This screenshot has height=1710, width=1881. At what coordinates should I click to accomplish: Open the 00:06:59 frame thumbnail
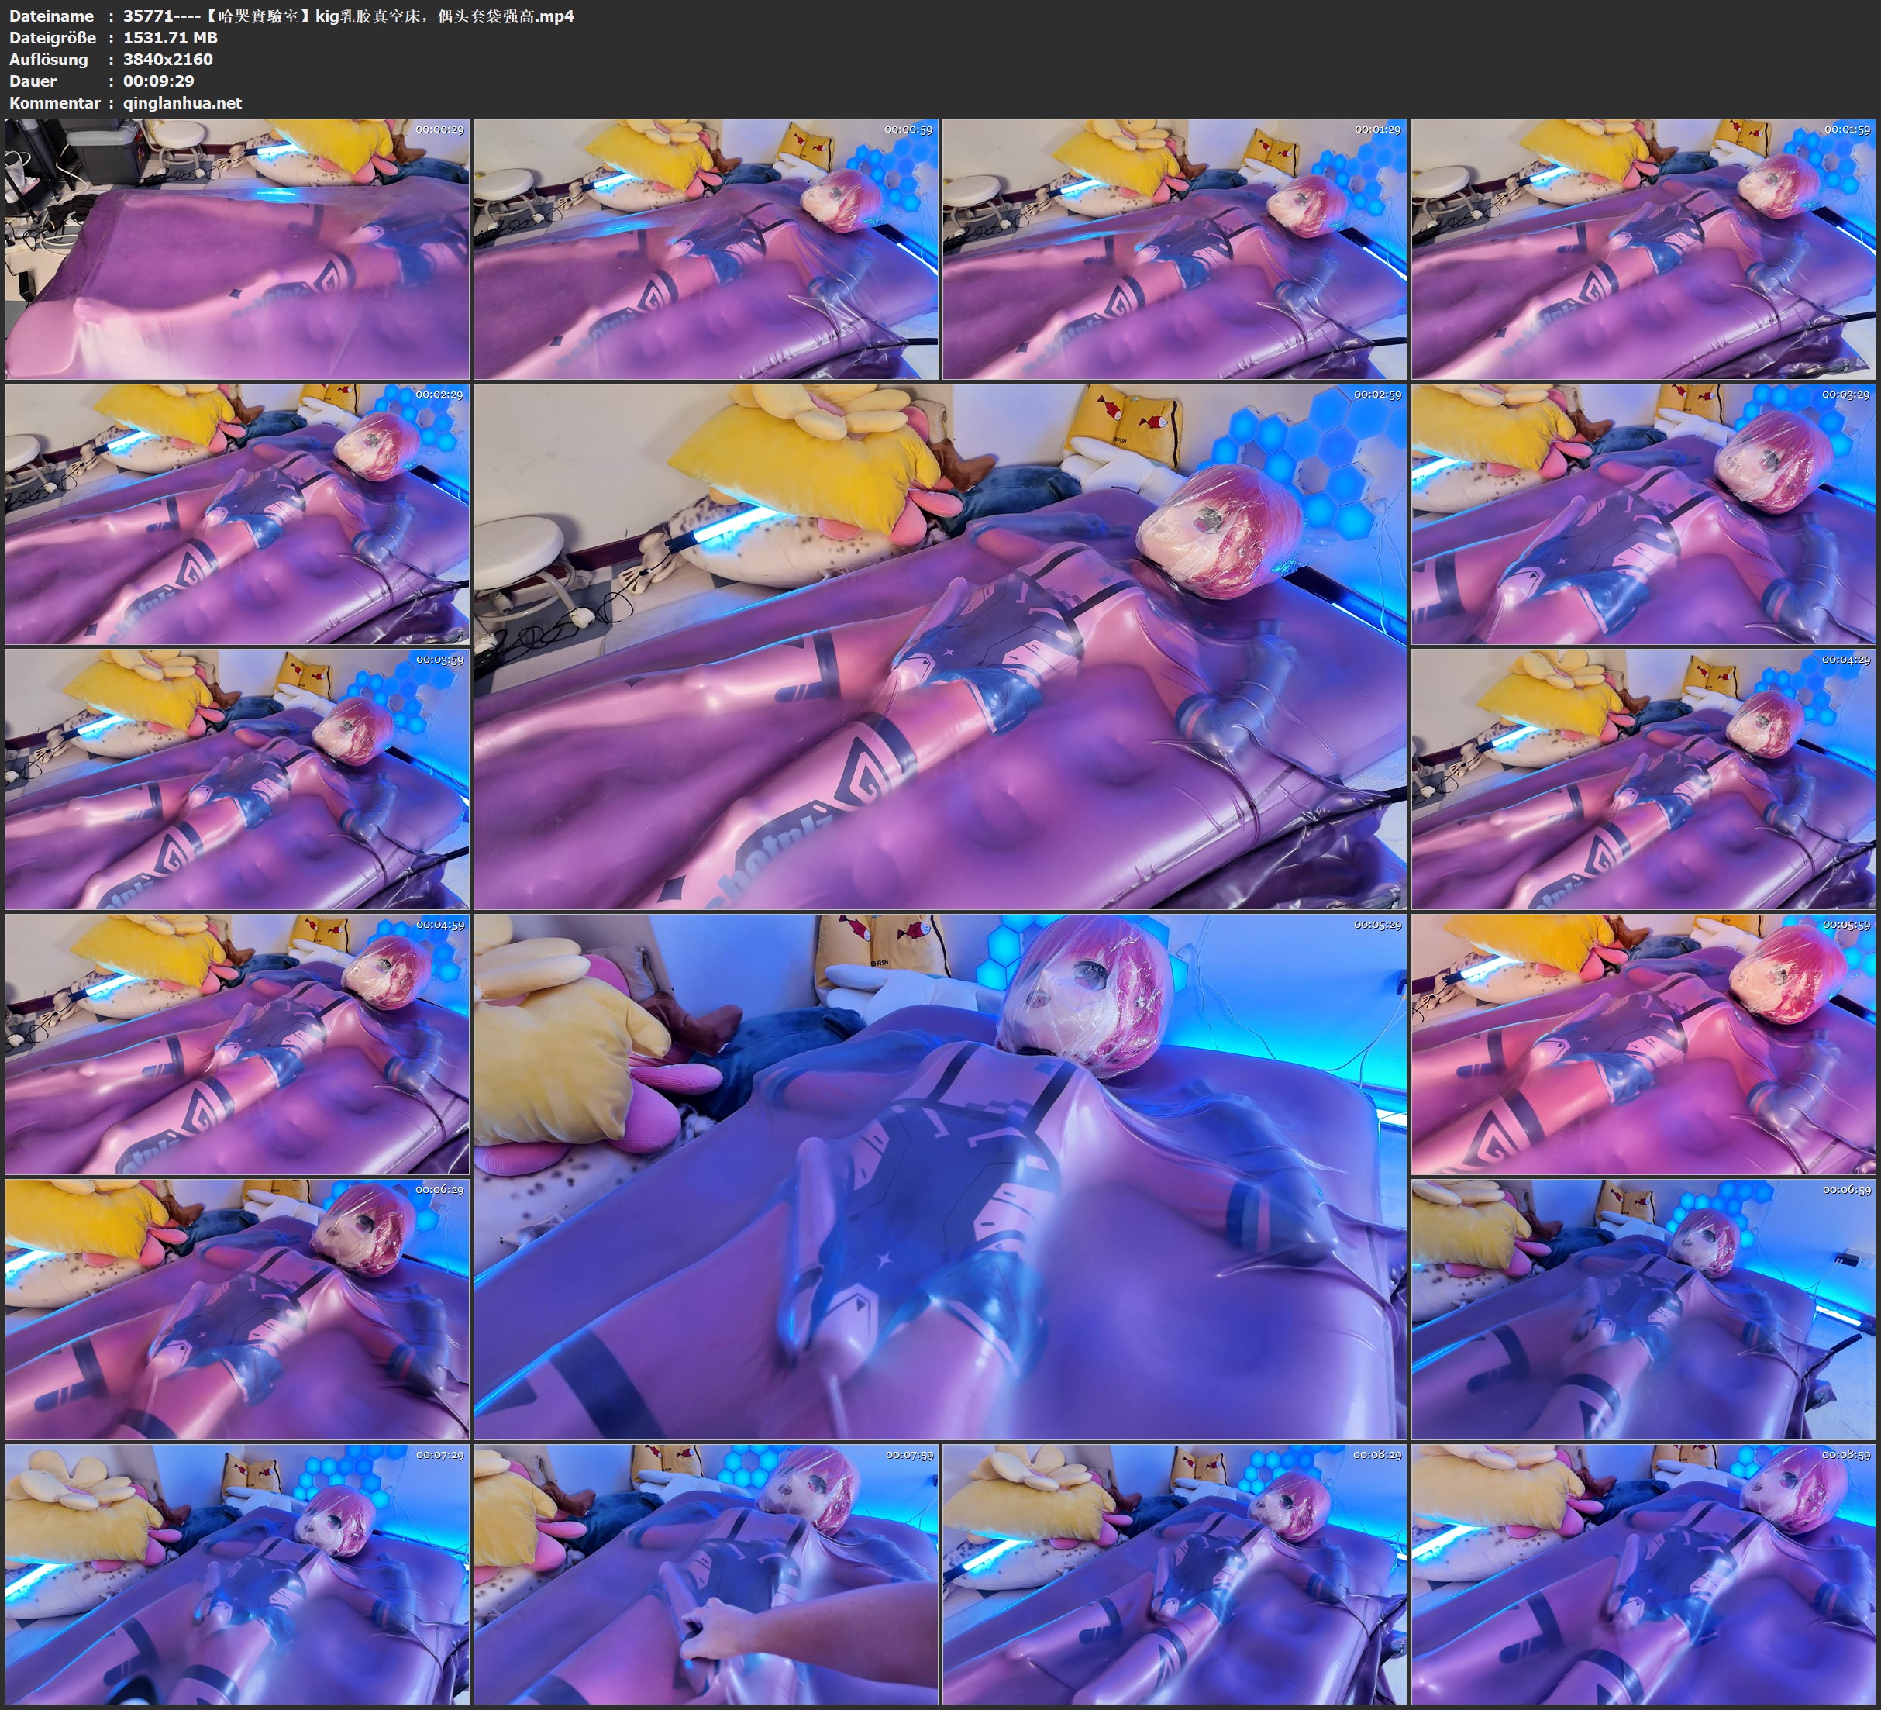[x=1643, y=1308]
